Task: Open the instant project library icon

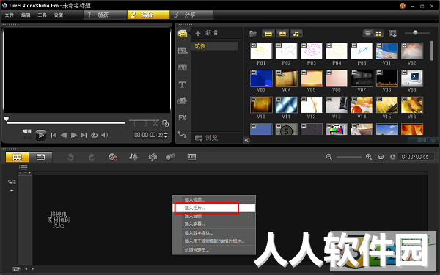Action: point(183,51)
